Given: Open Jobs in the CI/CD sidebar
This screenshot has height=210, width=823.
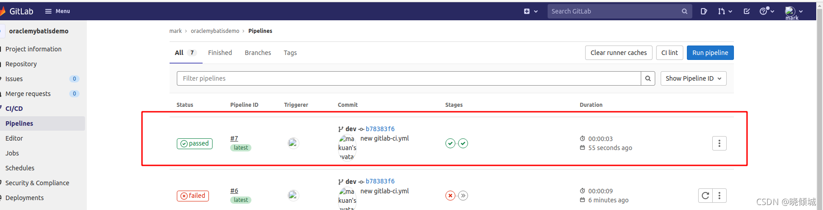Looking at the screenshot, I should (x=12, y=153).
